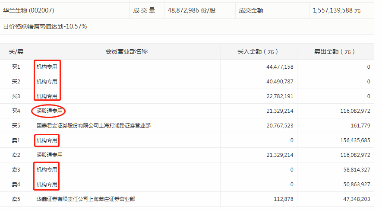The width and height of the screenshot is (382, 210).
Task: Click sell amount 47,348,203
Action: coord(357,199)
